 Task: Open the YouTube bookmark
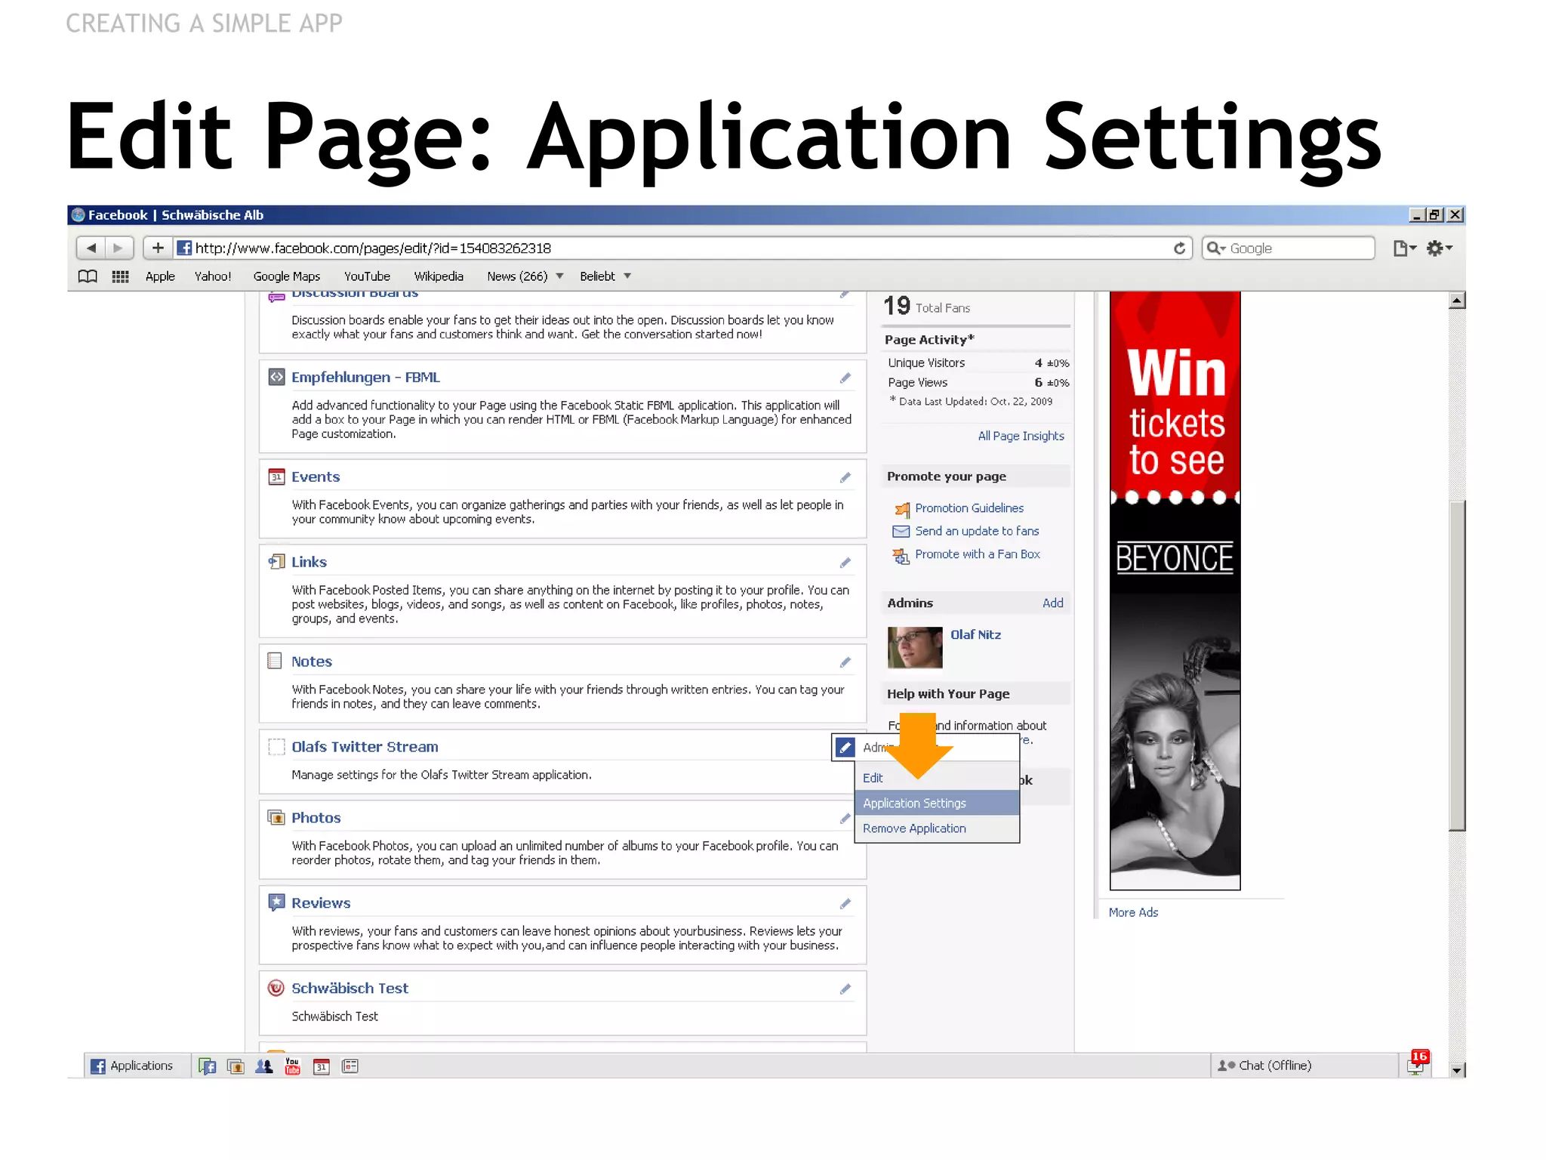(x=367, y=276)
